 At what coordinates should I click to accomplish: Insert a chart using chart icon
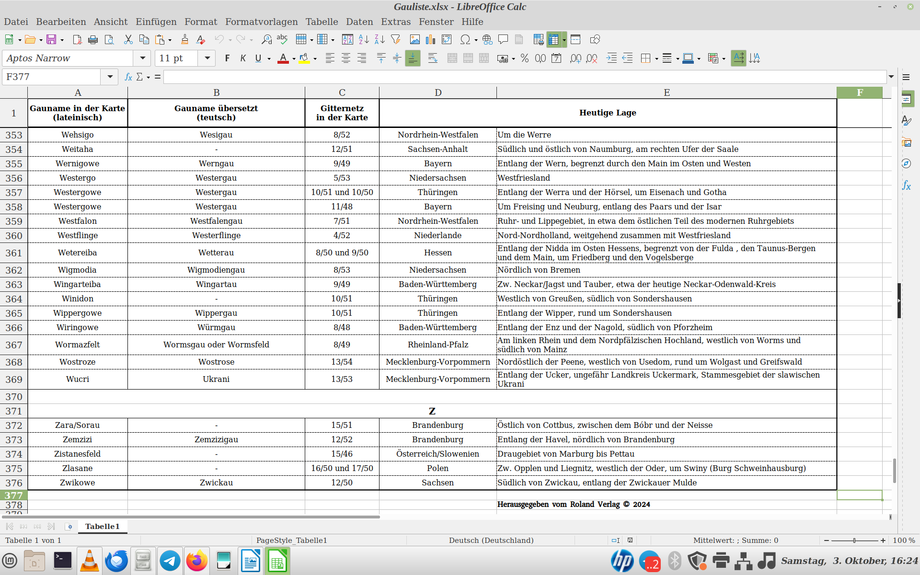(431, 40)
